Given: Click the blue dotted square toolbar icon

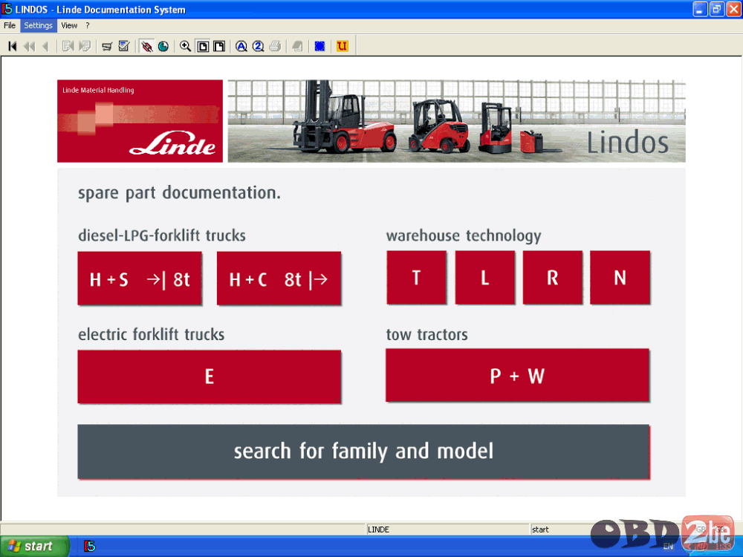Looking at the screenshot, I should point(319,46).
